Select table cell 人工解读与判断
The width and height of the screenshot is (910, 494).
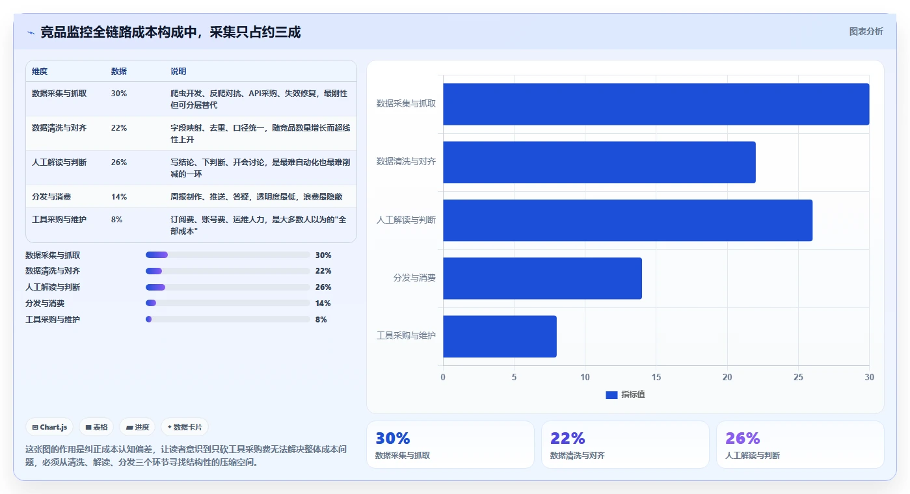59,162
